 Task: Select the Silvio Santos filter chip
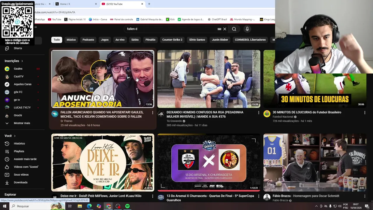[197, 40]
